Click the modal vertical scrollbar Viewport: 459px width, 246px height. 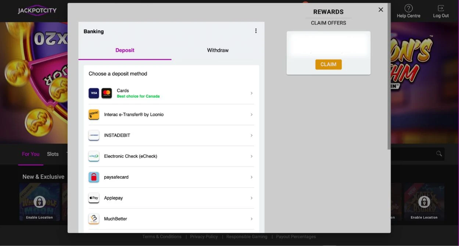point(389,76)
